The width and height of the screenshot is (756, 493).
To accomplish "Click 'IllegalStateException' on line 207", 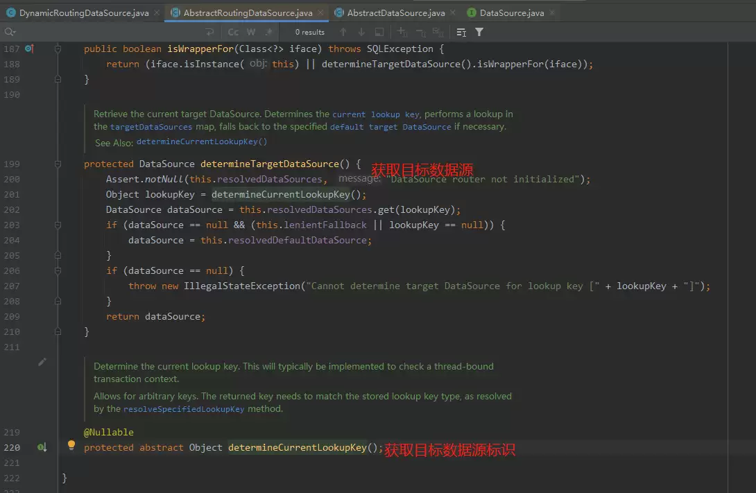I will pyautogui.click(x=241, y=286).
